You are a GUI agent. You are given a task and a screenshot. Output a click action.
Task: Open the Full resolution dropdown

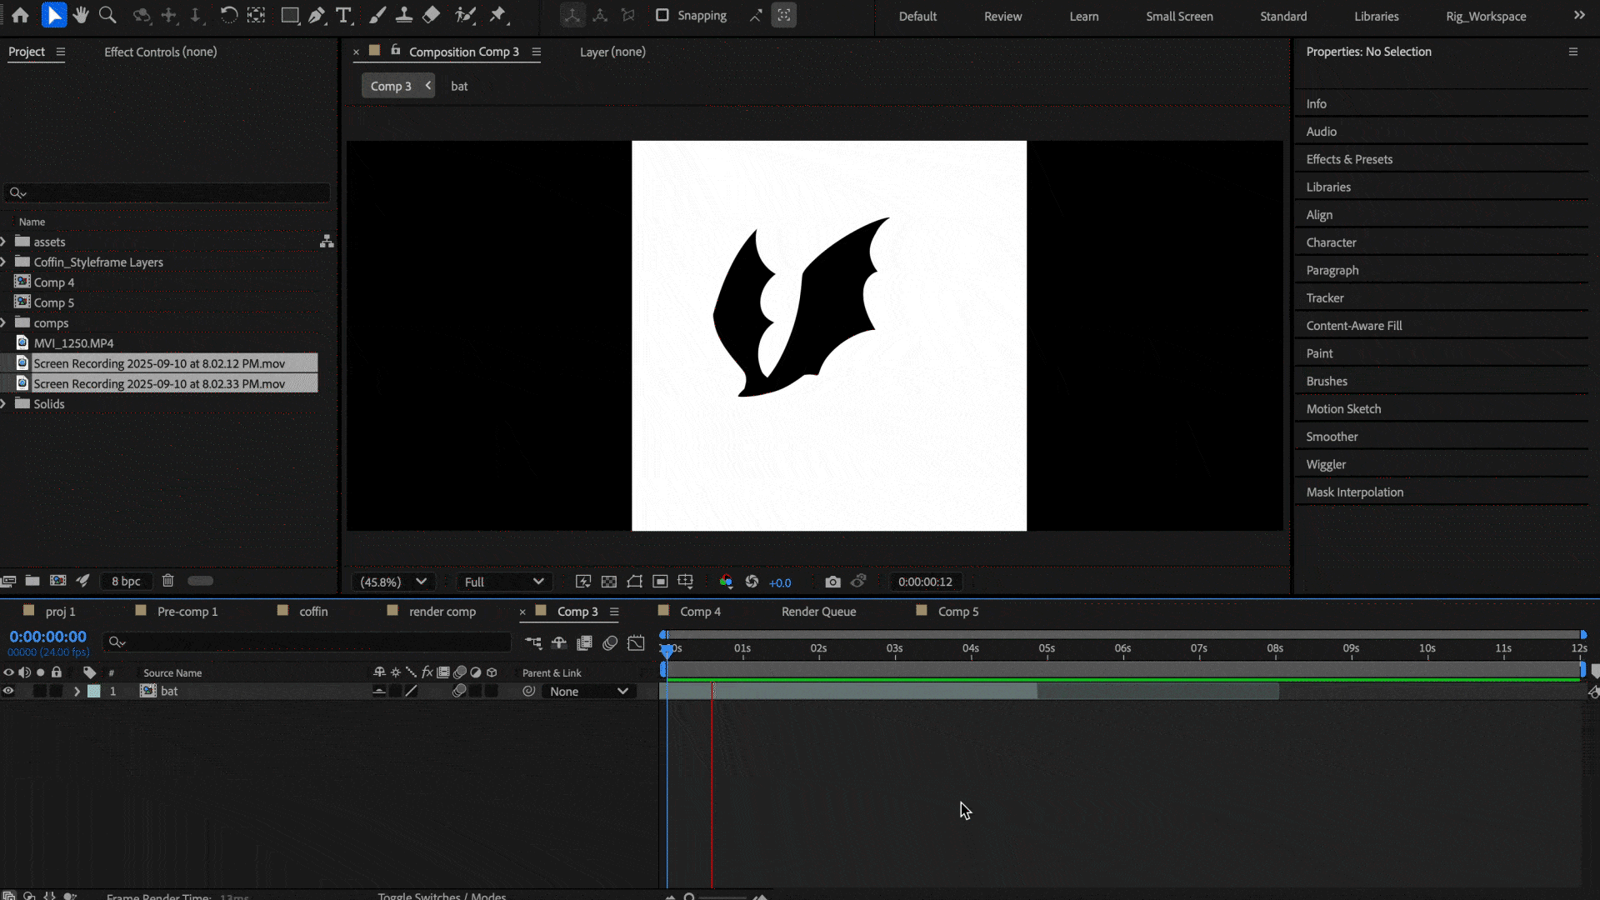click(x=503, y=582)
